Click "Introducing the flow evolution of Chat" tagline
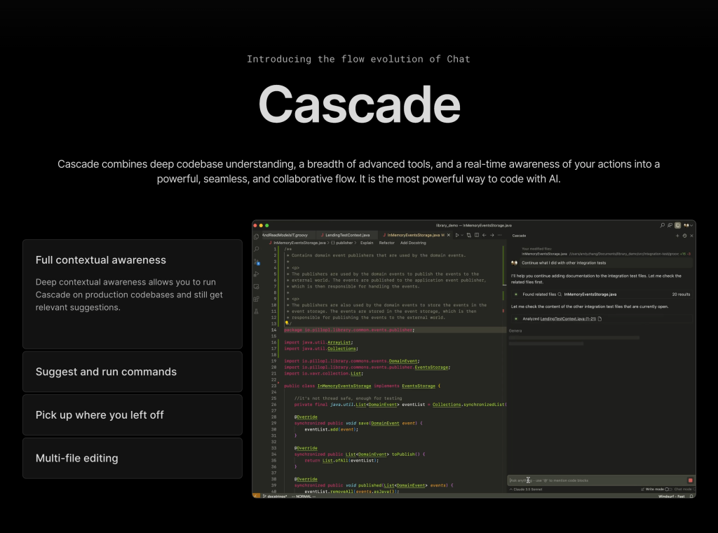This screenshot has height=533, width=718. (358, 59)
